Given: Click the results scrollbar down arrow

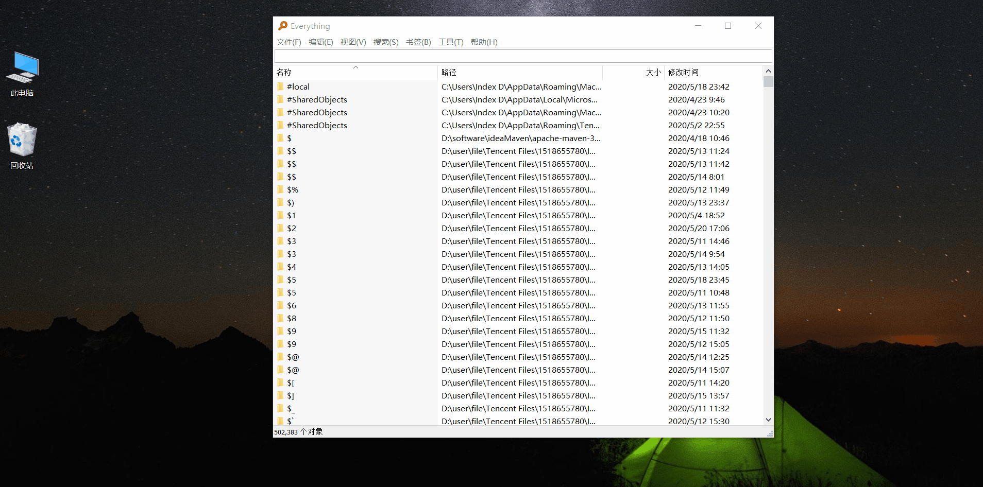Looking at the screenshot, I should [x=768, y=420].
